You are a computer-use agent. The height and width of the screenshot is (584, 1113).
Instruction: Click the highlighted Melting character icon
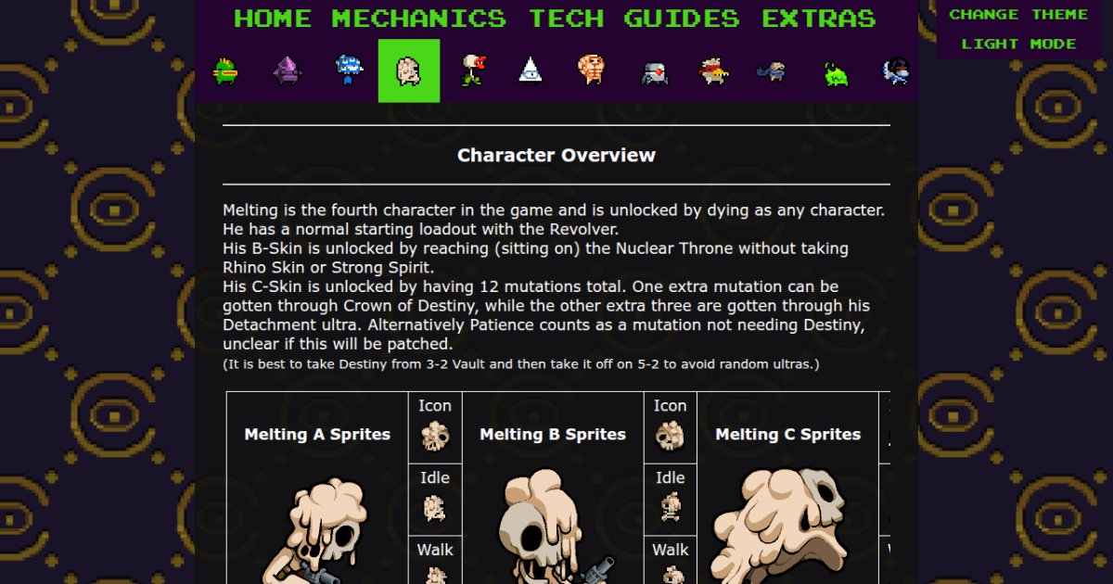409,70
